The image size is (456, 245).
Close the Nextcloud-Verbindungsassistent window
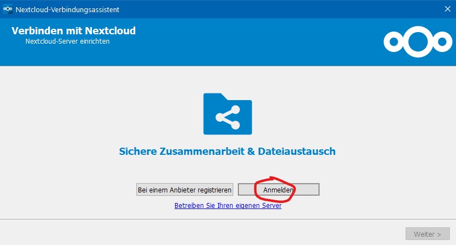click(x=448, y=9)
